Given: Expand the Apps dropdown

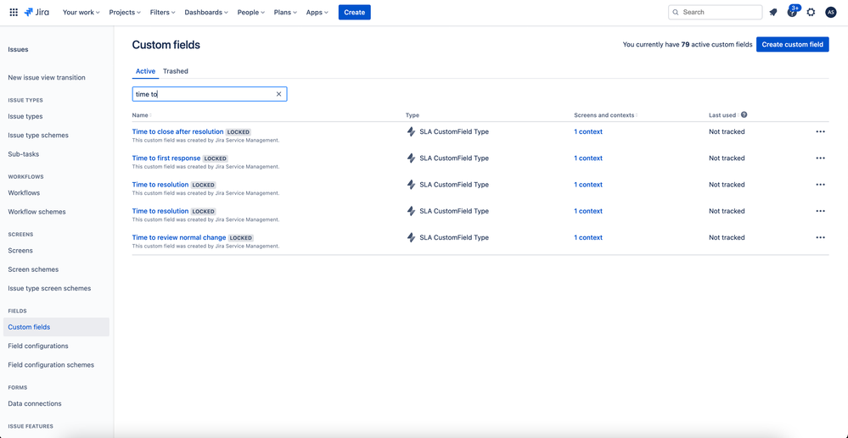Looking at the screenshot, I should click(x=317, y=12).
